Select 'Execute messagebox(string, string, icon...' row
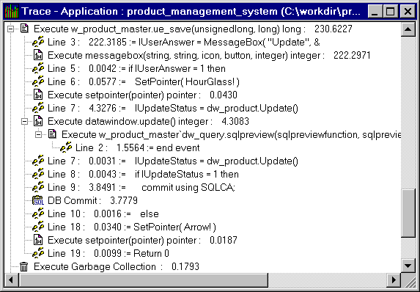Image resolution: width=420 pixels, height=292 pixels. 209,55
